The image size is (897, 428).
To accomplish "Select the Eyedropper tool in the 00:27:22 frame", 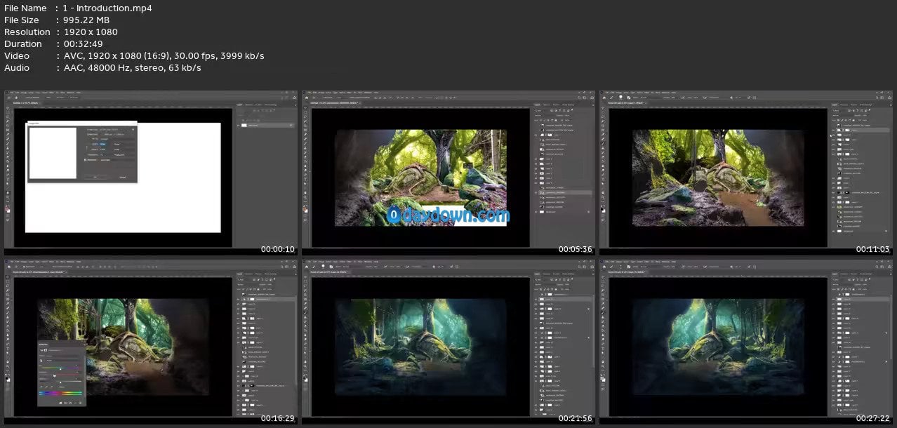I will 603,302.
